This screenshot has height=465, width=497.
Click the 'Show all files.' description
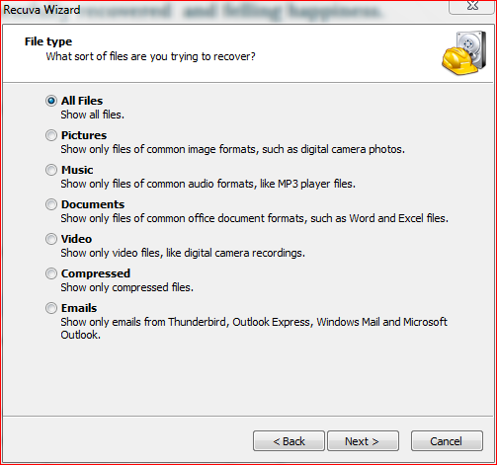[93, 115]
